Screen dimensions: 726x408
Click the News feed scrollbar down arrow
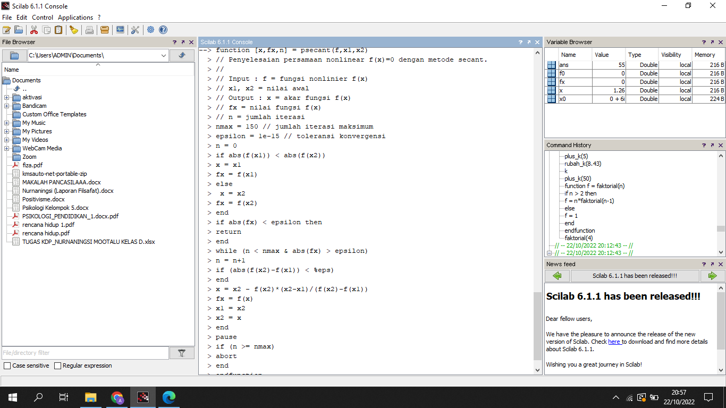tap(721, 370)
